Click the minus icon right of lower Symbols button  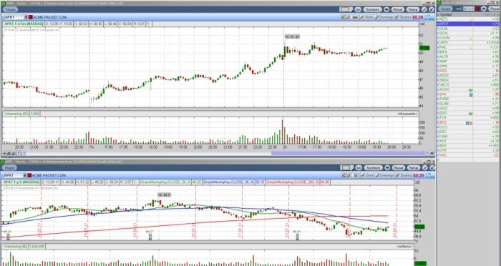(x=387, y=168)
